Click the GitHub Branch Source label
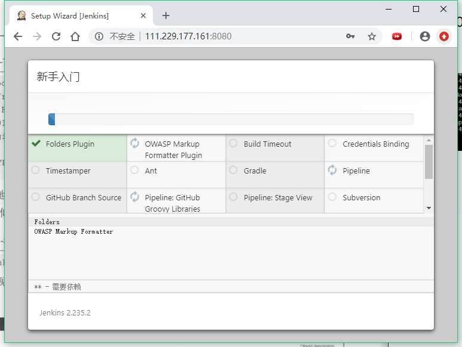Image resolution: width=462 pixels, height=347 pixels. click(x=84, y=198)
